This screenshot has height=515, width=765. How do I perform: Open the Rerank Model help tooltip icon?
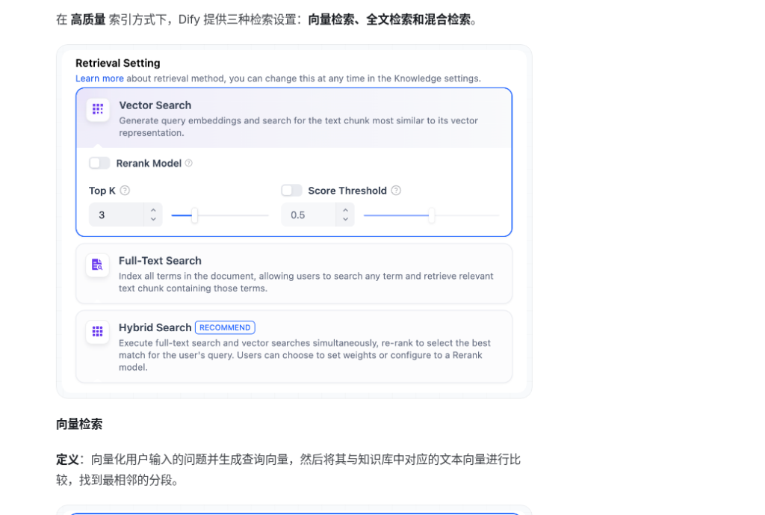pos(189,163)
